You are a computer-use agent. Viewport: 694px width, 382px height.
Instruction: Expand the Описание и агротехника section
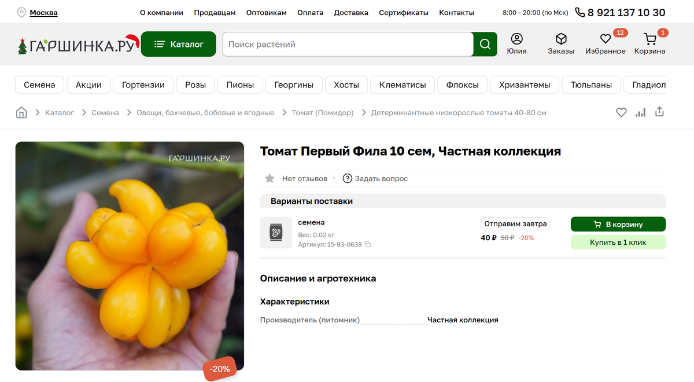click(318, 278)
